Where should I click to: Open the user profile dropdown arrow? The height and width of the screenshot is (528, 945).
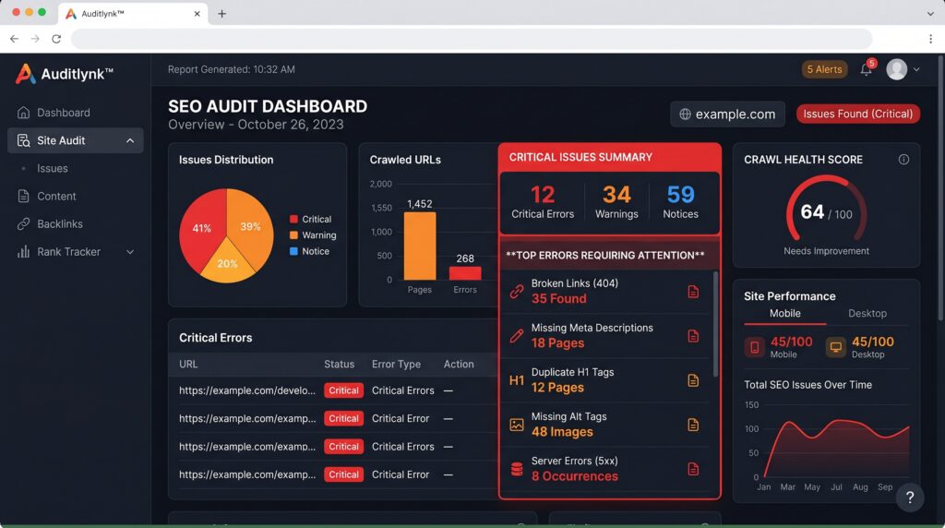click(x=916, y=69)
